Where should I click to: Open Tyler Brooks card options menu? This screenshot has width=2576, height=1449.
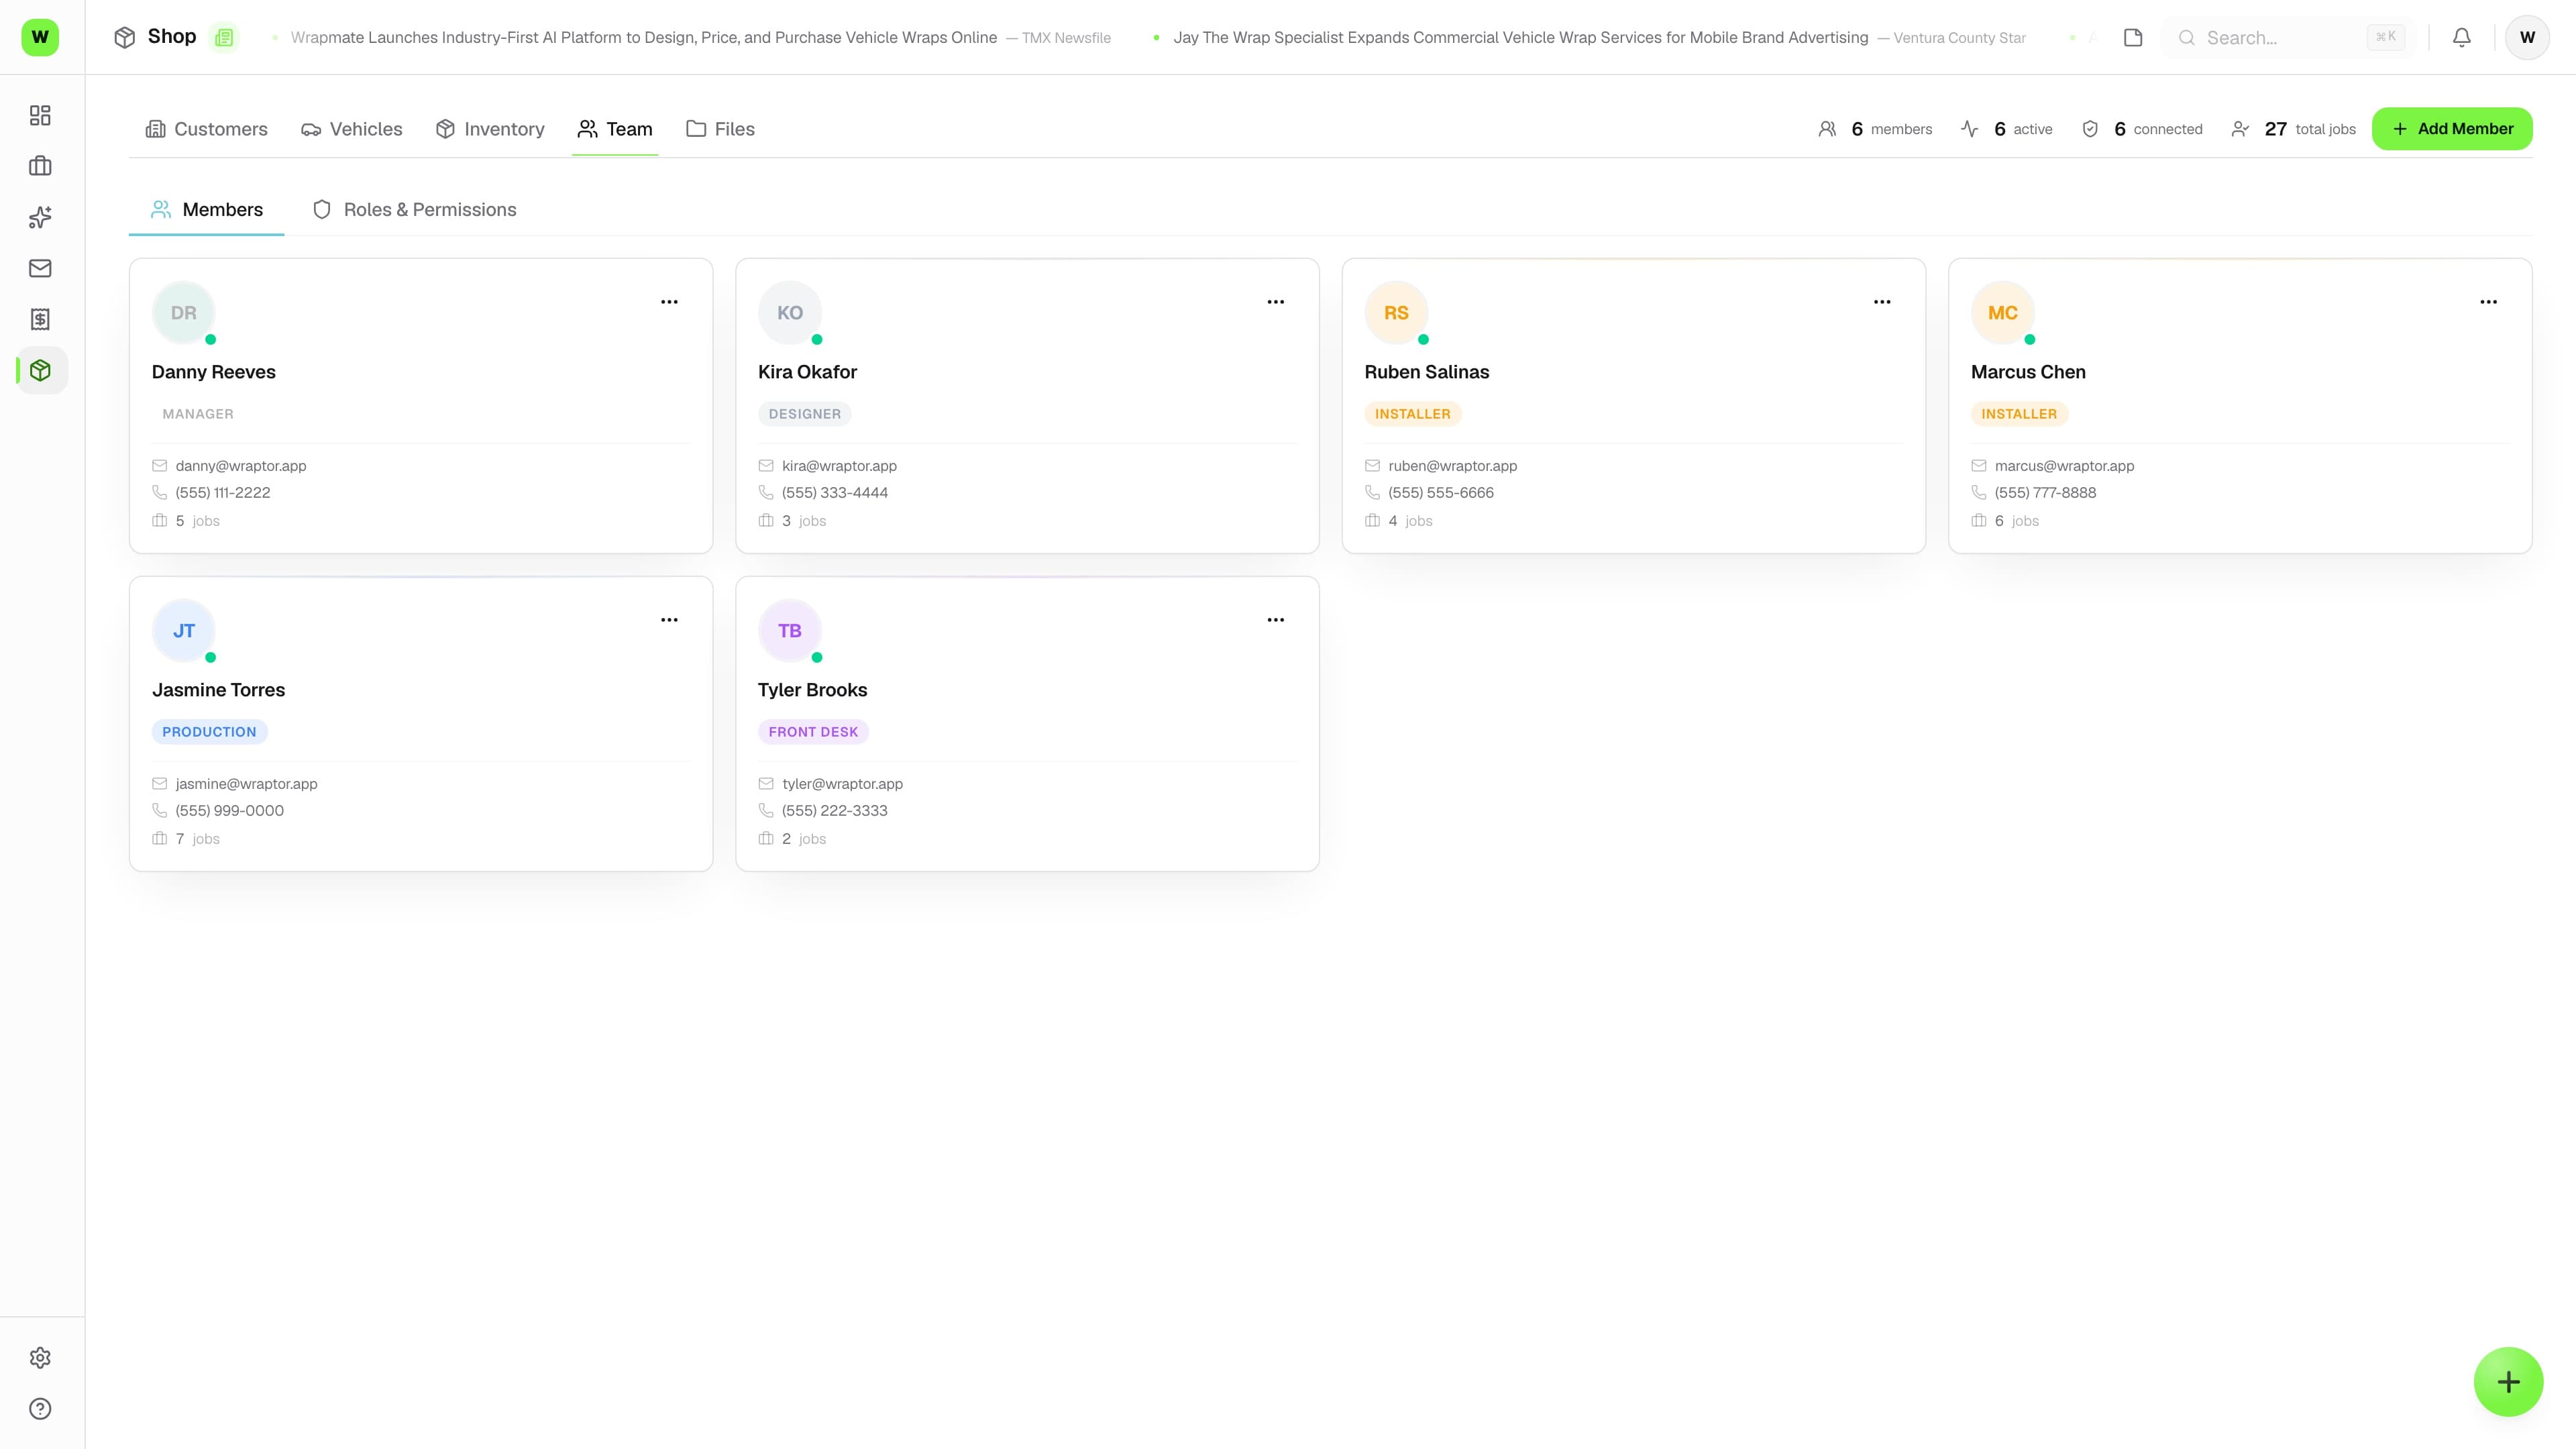coord(1276,620)
